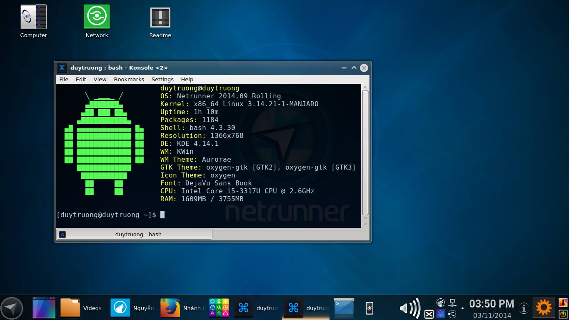This screenshot has width=569, height=320.
Task: Open the blue terminal panel icon
Action: [344, 308]
